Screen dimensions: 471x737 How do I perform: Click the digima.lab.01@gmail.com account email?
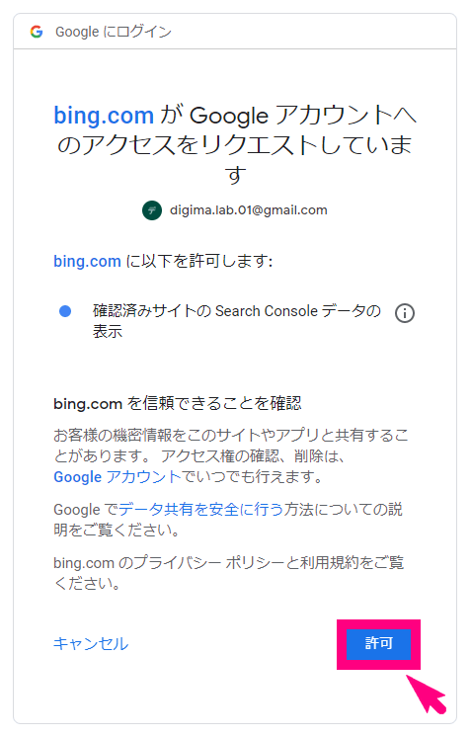point(249,210)
